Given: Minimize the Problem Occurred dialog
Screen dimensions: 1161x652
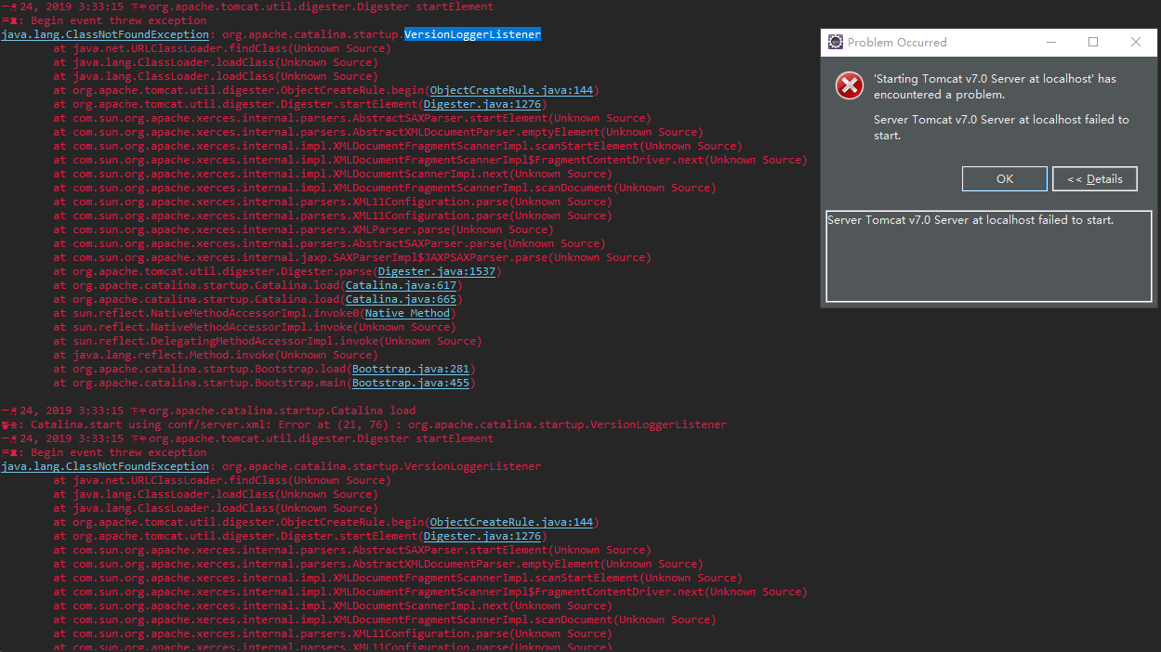Looking at the screenshot, I should click(1051, 42).
